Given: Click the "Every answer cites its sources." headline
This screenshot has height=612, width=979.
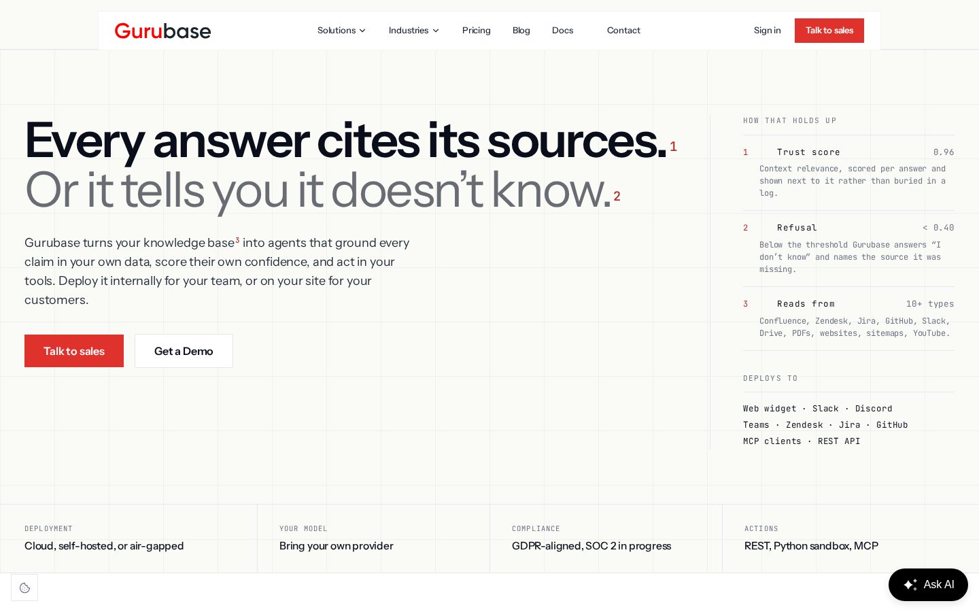Looking at the screenshot, I should pos(345,141).
